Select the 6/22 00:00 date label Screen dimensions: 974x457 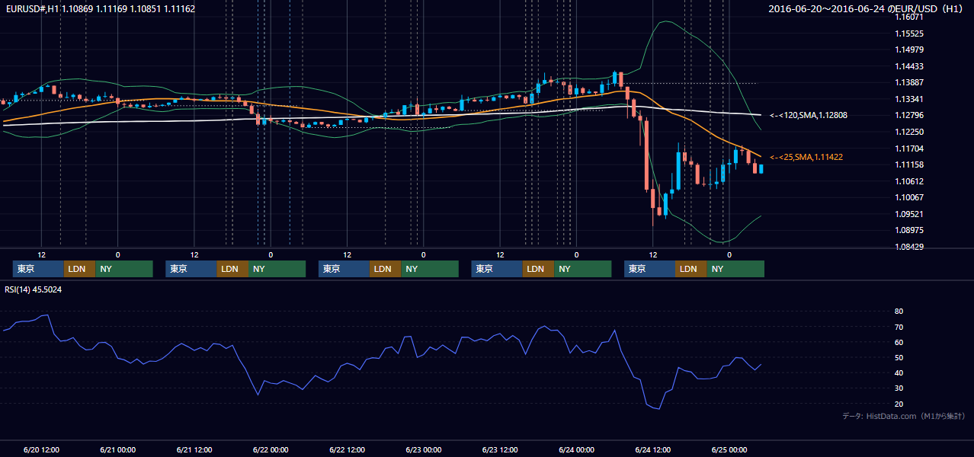pyautogui.click(x=271, y=449)
